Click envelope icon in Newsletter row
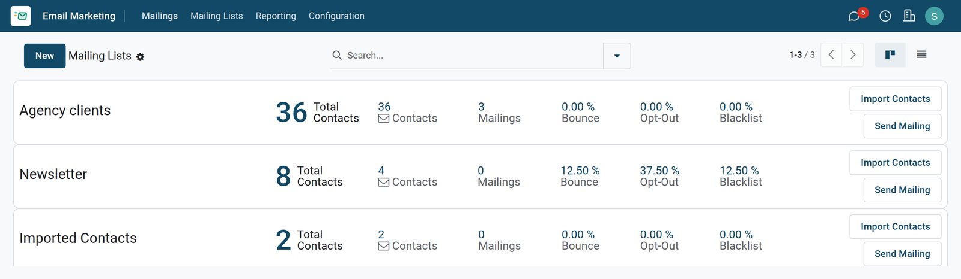 (383, 183)
